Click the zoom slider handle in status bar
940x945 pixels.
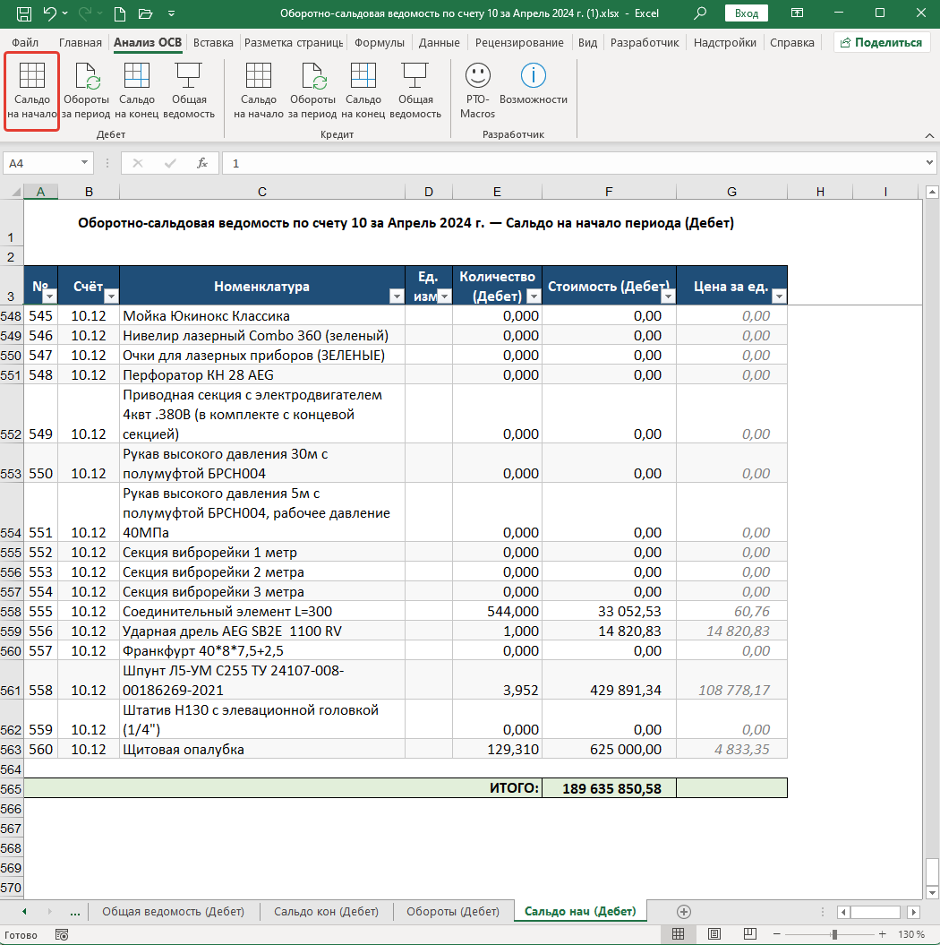pos(834,934)
